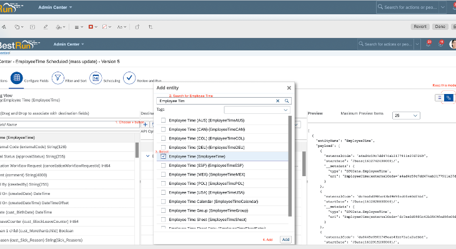The height and width of the screenshot is (249, 456).
Task: Switch to list view toggle
Action: (x=439, y=98)
